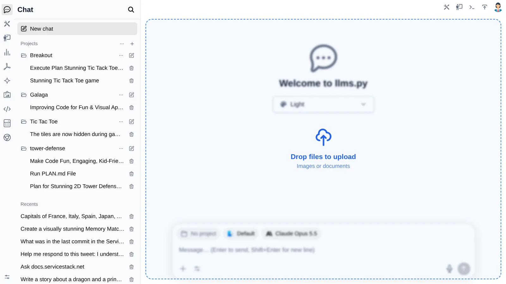Viewport: 506px width, 284px height.
Task: Open the bar chart analytics icon
Action: point(7,52)
